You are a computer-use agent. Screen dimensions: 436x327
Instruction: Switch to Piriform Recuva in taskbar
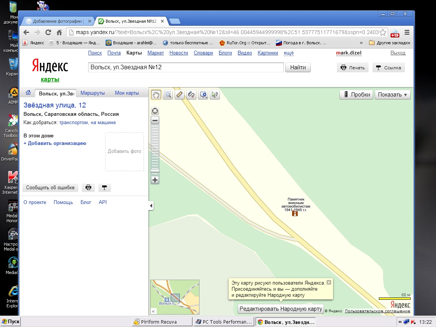(x=162, y=322)
